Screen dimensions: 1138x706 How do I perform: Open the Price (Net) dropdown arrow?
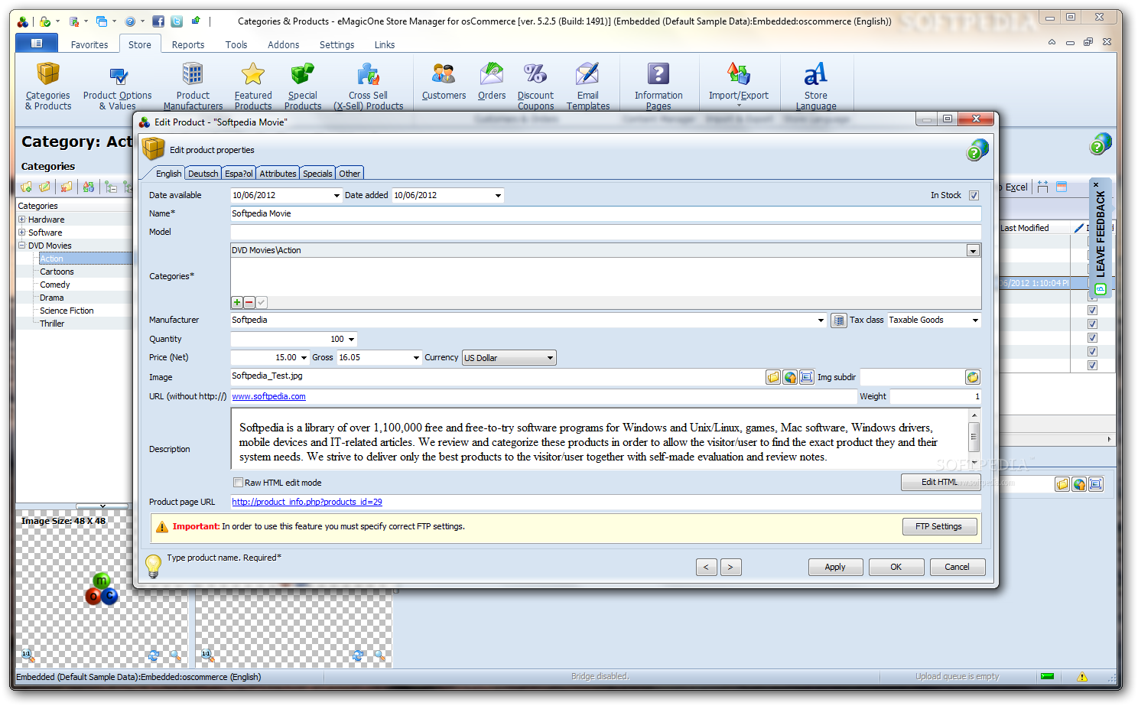[304, 358]
